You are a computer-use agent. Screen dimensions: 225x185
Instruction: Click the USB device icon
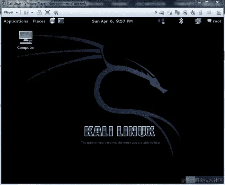point(201,13)
